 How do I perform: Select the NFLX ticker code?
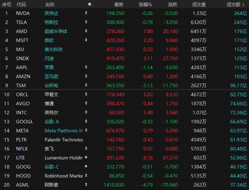pyautogui.click(x=22, y=149)
